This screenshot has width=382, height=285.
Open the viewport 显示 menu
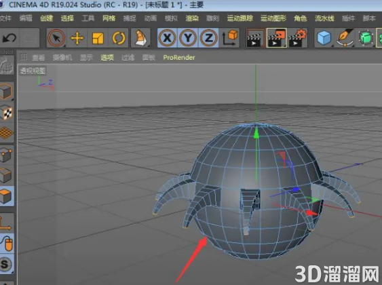[86, 58]
